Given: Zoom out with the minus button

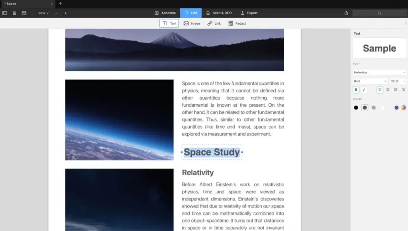Looking at the screenshot, I should click(x=57, y=13).
